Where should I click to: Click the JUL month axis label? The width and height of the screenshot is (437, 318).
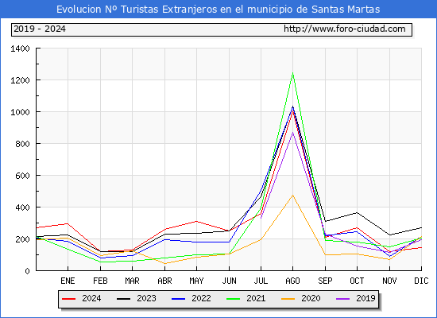tap(261, 281)
